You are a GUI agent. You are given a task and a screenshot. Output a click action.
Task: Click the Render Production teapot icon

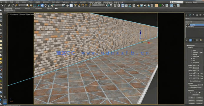pyautogui.click(x=145, y=5)
